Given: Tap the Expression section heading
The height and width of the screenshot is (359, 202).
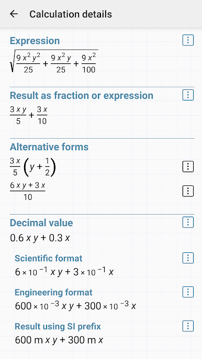Looking at the screenshot, I should 35,41.
